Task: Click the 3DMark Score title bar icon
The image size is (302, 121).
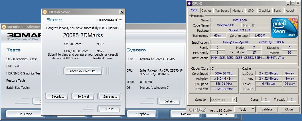Action: (x=45, y=12)
